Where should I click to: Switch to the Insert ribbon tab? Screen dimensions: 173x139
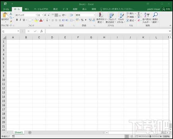click(x=27, y=9)
